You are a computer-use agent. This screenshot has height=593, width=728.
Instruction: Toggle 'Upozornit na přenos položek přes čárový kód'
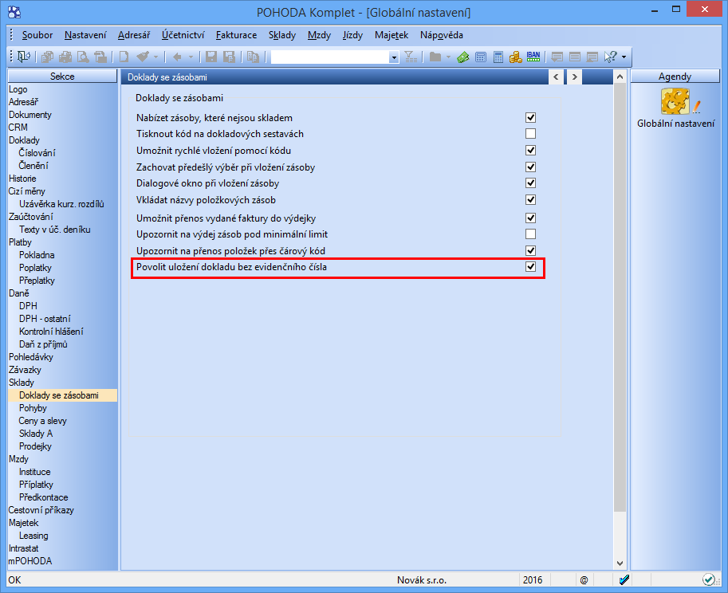tap(531, 251)
